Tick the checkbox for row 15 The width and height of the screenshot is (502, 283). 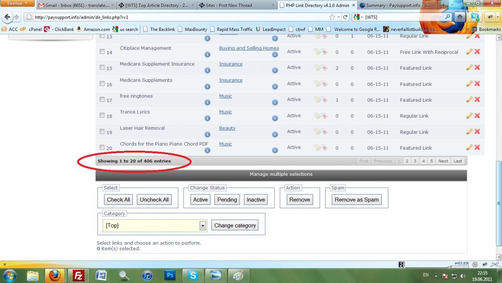[x=102, y=68]
